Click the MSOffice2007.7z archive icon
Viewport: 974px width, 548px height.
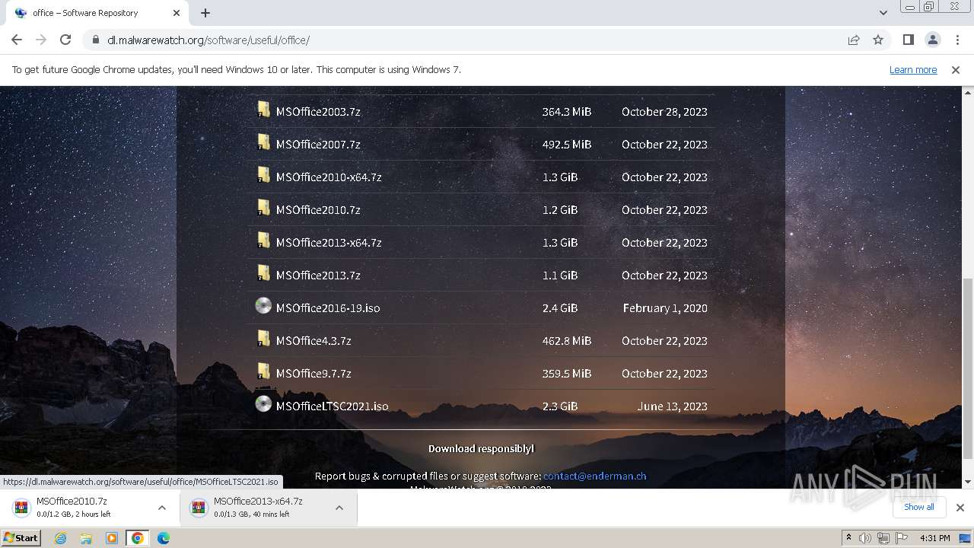tap(263, 142)
